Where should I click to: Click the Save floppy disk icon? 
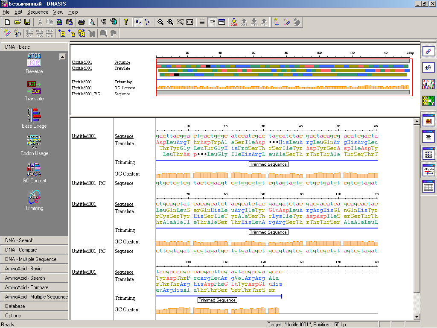pos(27,22)
